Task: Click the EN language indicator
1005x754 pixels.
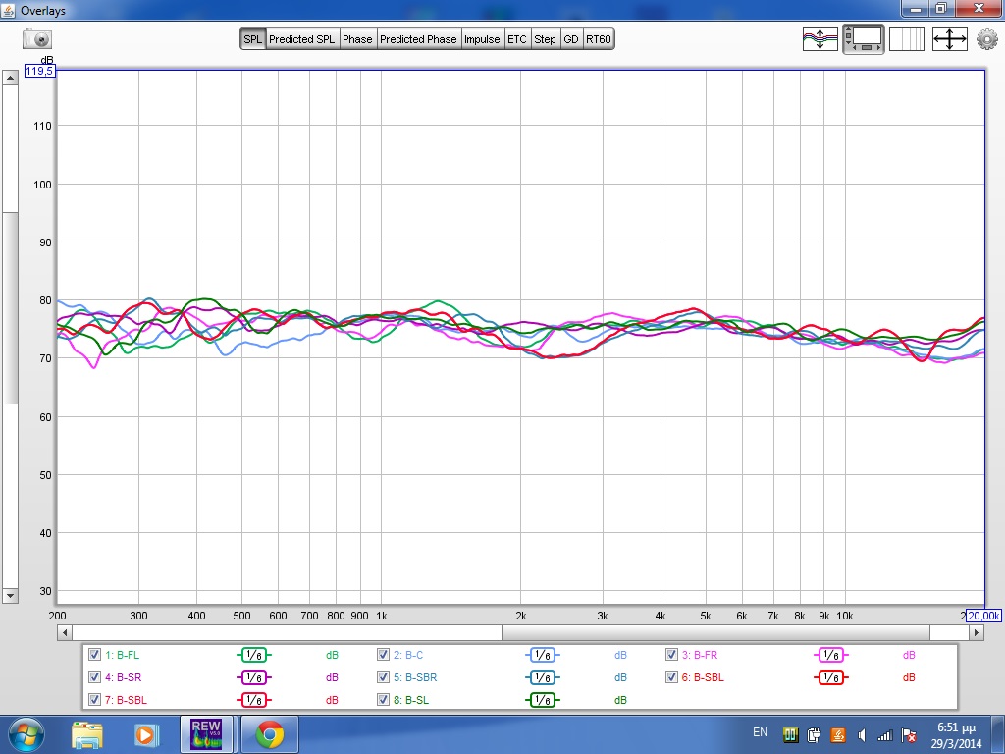Action: (x=761, y=732)
